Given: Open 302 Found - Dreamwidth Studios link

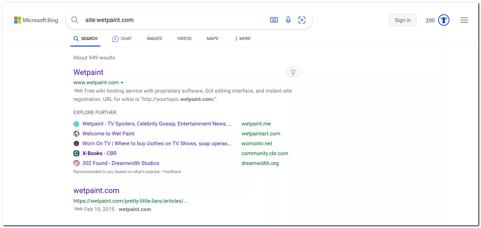Looking at the screenshot, I should [121, 163].
